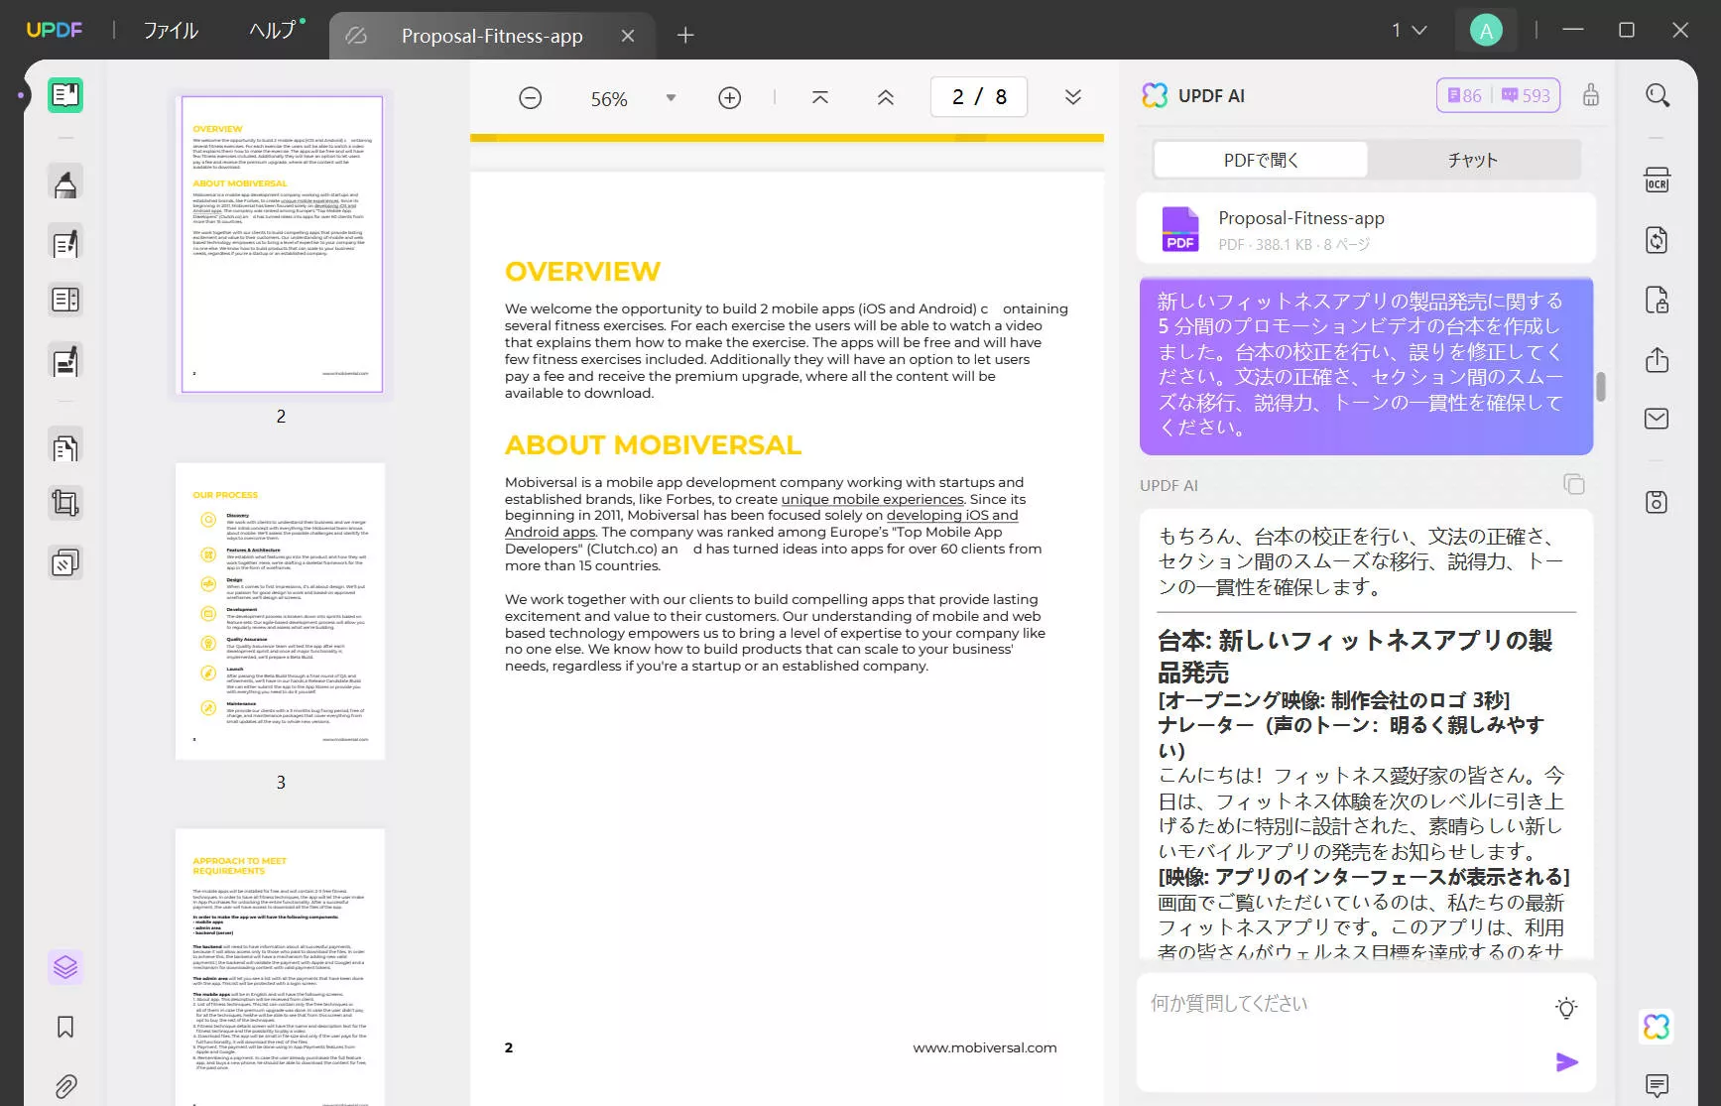Open the zoom level dropdown
The image size is (1721, 1106).
click(672, 98)
